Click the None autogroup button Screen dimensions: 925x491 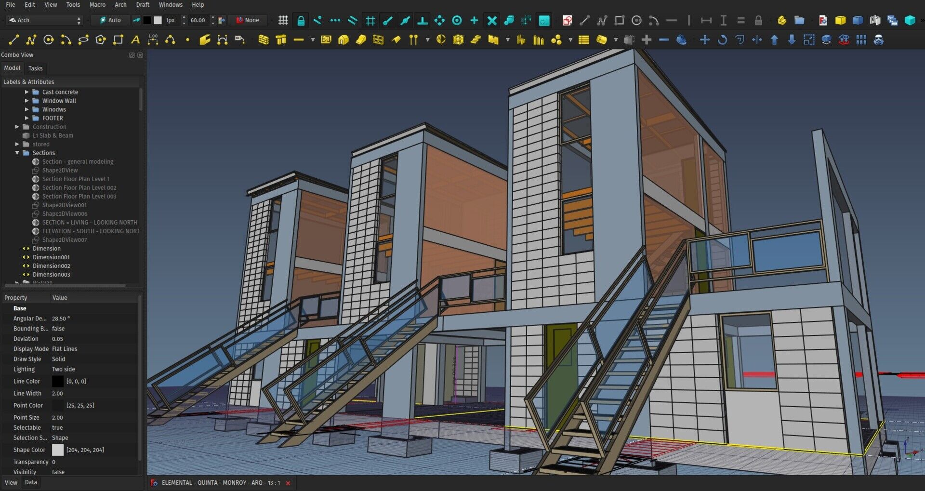pos(248,20)
